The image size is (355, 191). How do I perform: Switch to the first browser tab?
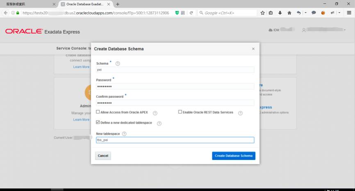(29, 4)
